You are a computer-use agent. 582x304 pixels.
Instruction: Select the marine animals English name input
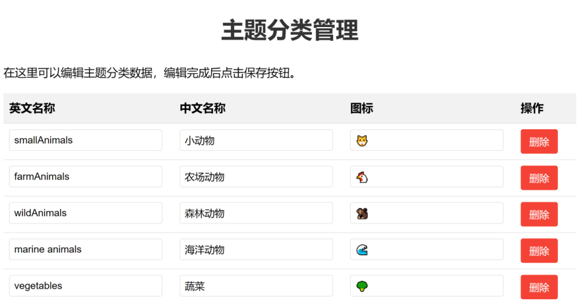click(x=86, y=249)
